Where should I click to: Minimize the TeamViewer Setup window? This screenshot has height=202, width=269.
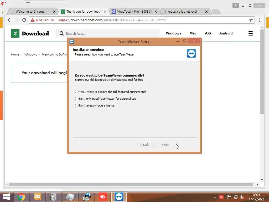pos(178,41)
